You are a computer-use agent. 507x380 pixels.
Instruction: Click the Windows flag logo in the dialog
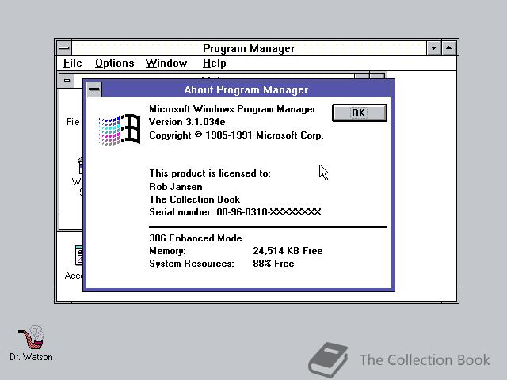(x=120, y=130)
